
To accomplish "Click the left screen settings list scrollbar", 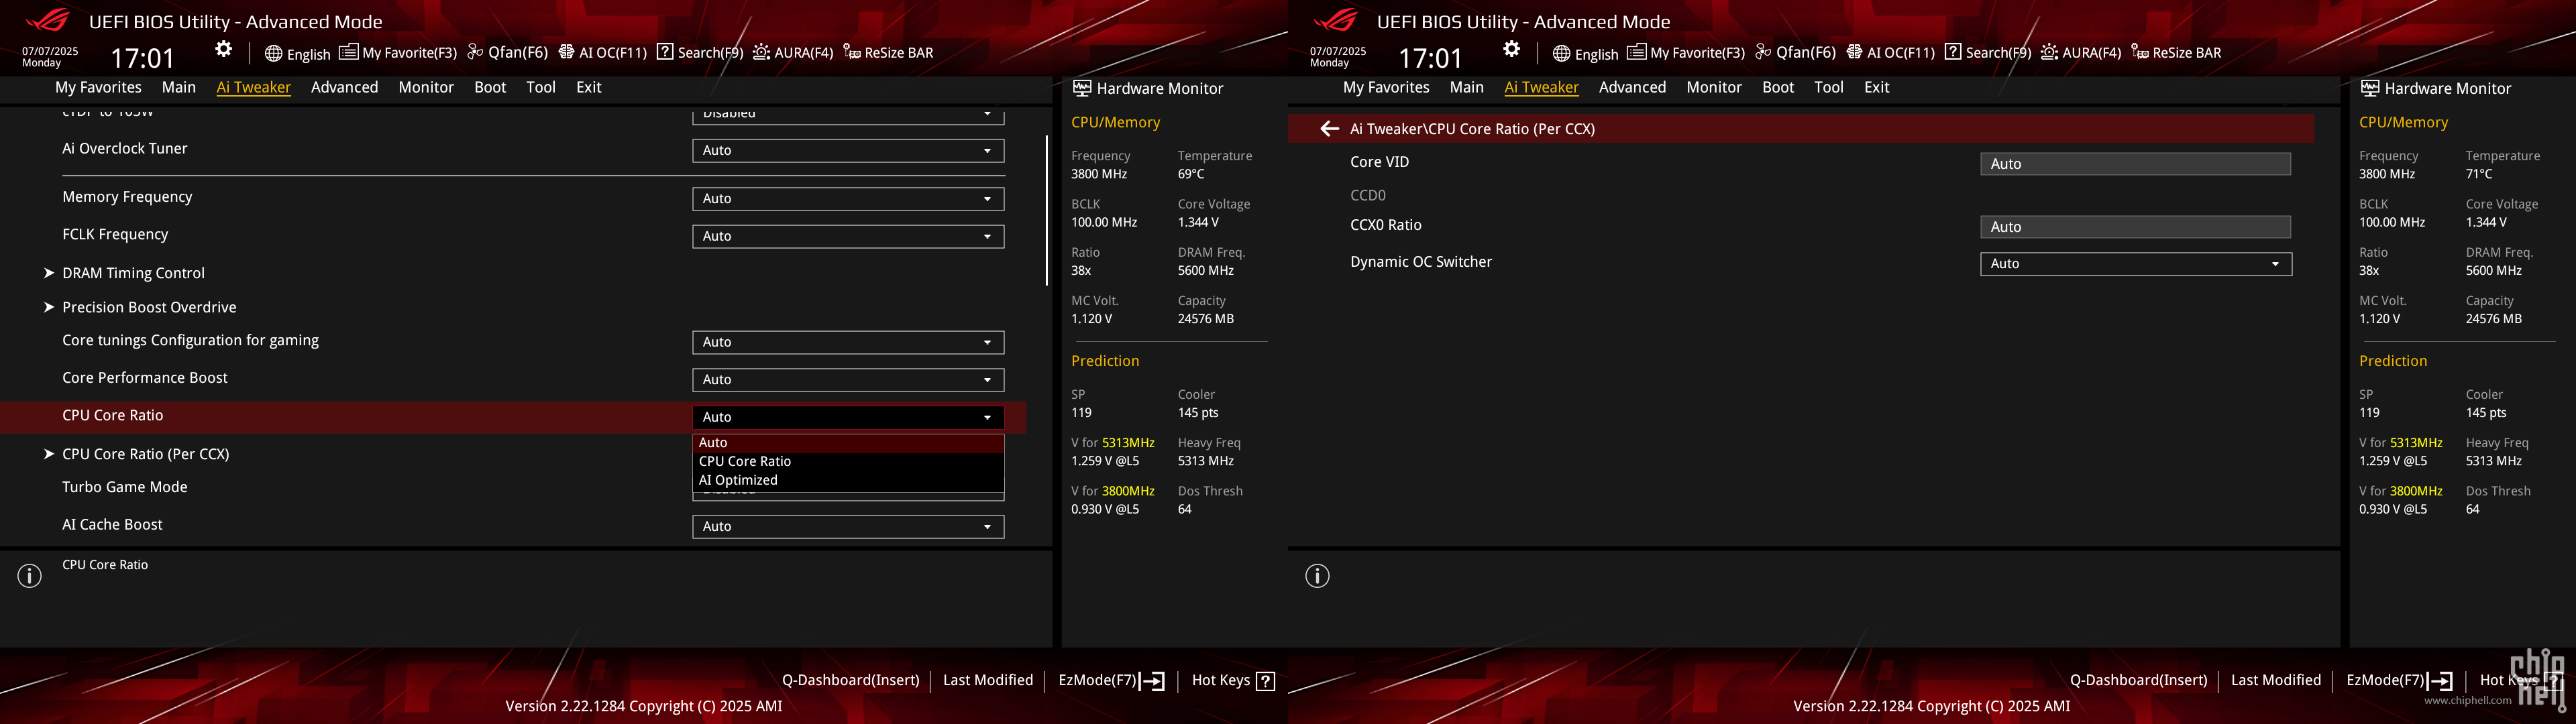I will point(1047,210).
